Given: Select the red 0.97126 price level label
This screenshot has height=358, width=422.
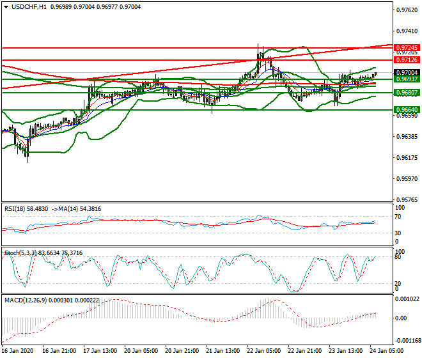Looking at the screenshot, I should (x=407, y=60).
